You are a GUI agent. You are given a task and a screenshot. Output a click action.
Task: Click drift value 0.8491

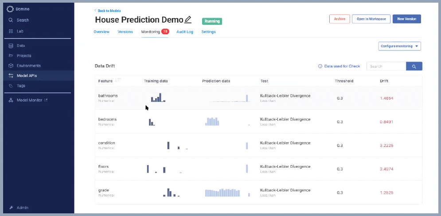[x=386, y=122]
